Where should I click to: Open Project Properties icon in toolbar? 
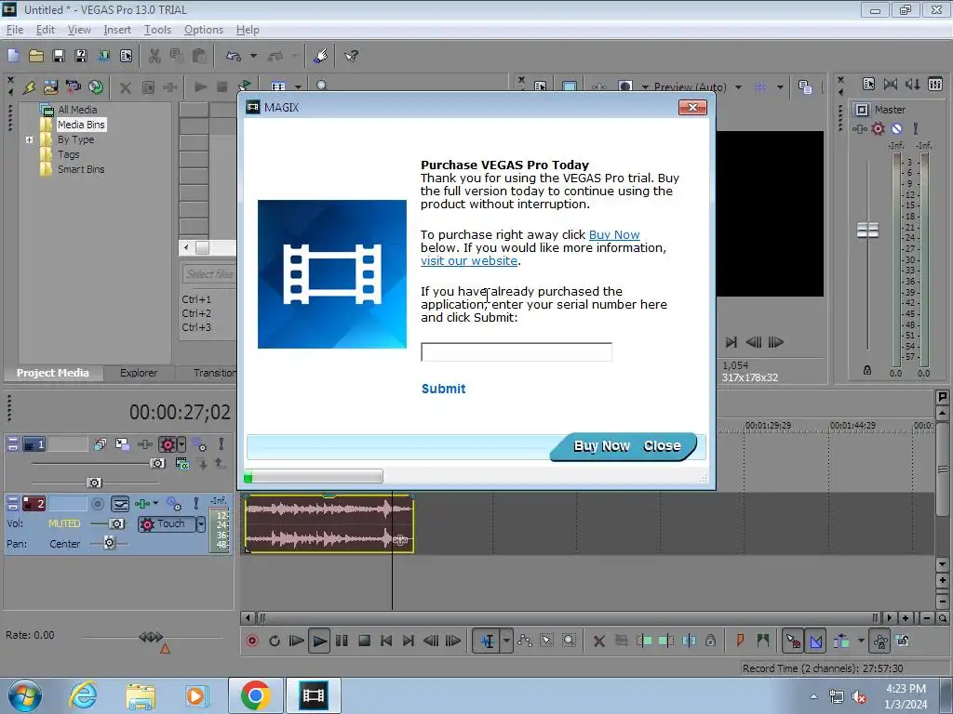point(127,56)
